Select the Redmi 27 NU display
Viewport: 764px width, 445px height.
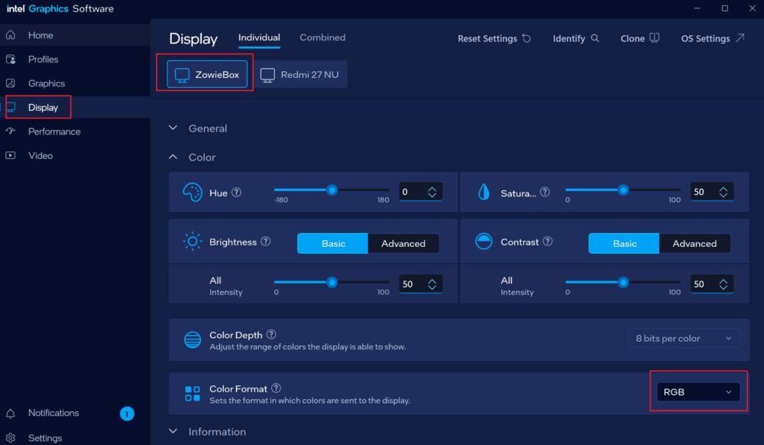300,75
